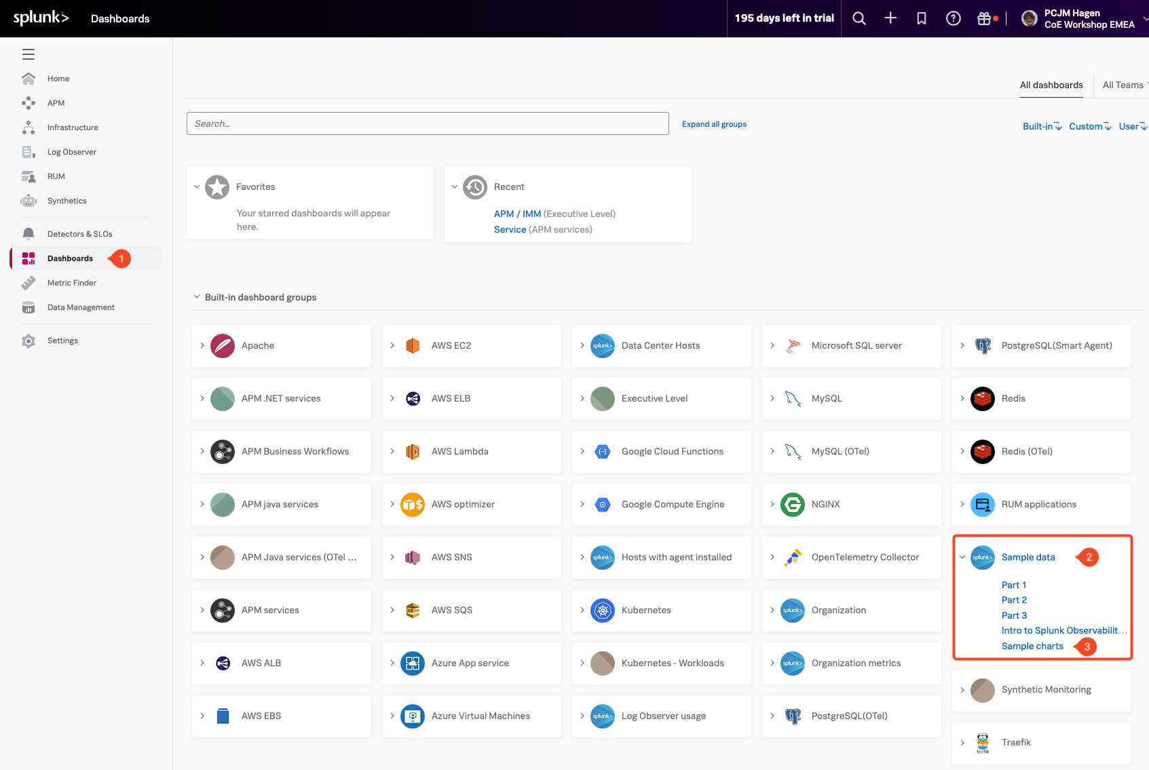Open the All Teams dropdown tab

1123,85
